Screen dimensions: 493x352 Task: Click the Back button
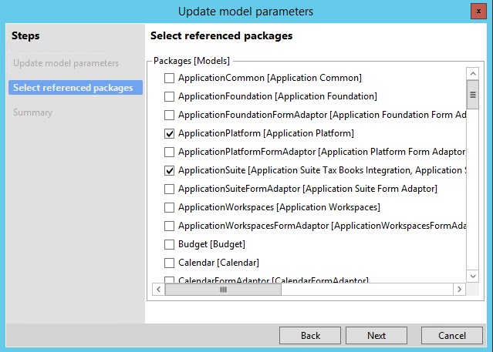click(x=310, y=336)
